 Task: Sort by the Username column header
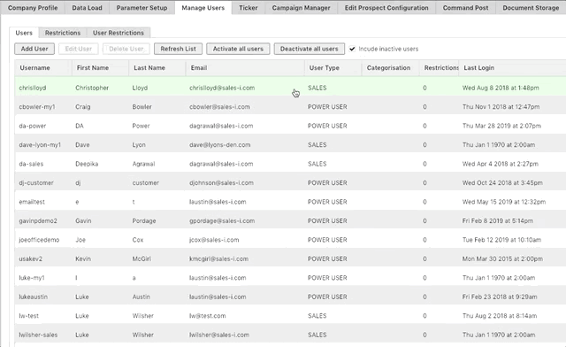(x=43, y=67)
